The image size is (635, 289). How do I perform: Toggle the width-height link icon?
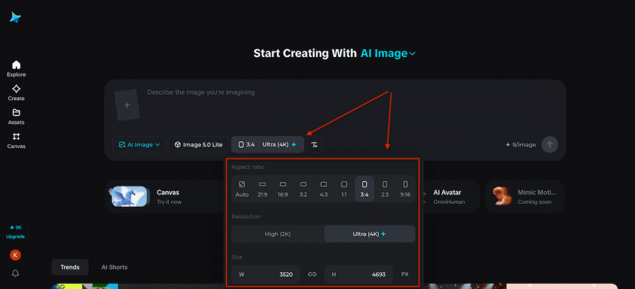coord(312,274)
